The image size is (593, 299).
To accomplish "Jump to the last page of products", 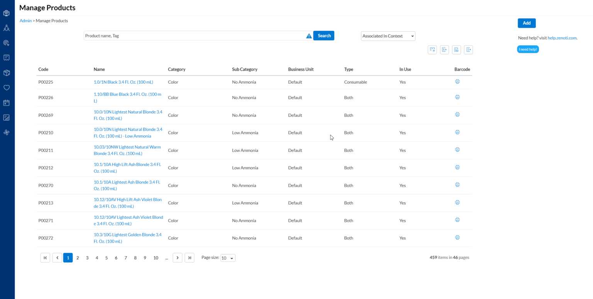I will coord(189,257).
